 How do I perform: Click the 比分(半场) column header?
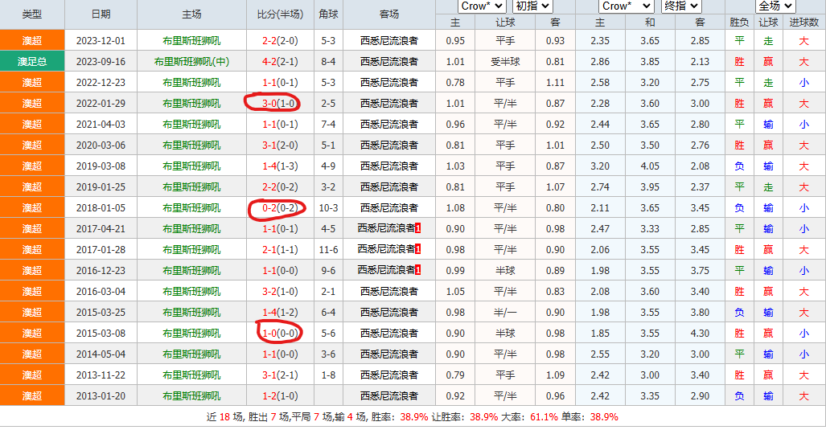(x=280, y=14)
